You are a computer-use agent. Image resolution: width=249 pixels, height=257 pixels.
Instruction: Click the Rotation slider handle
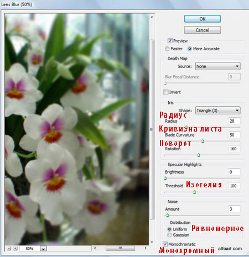199,155
